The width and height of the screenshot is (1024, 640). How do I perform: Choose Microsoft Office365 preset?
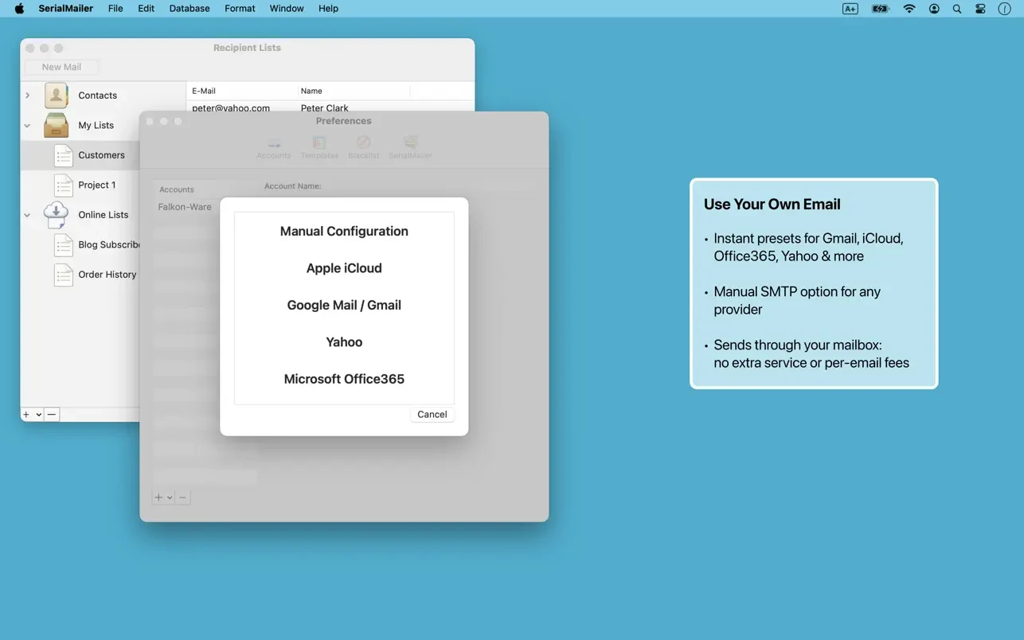[x=344, y=379]
